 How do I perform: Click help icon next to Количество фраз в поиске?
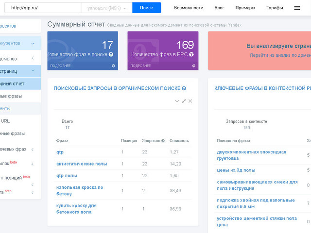[x=111, y=54]
